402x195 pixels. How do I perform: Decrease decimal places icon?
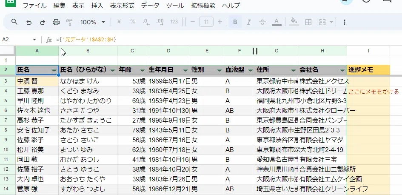click(x=146, y=22)
